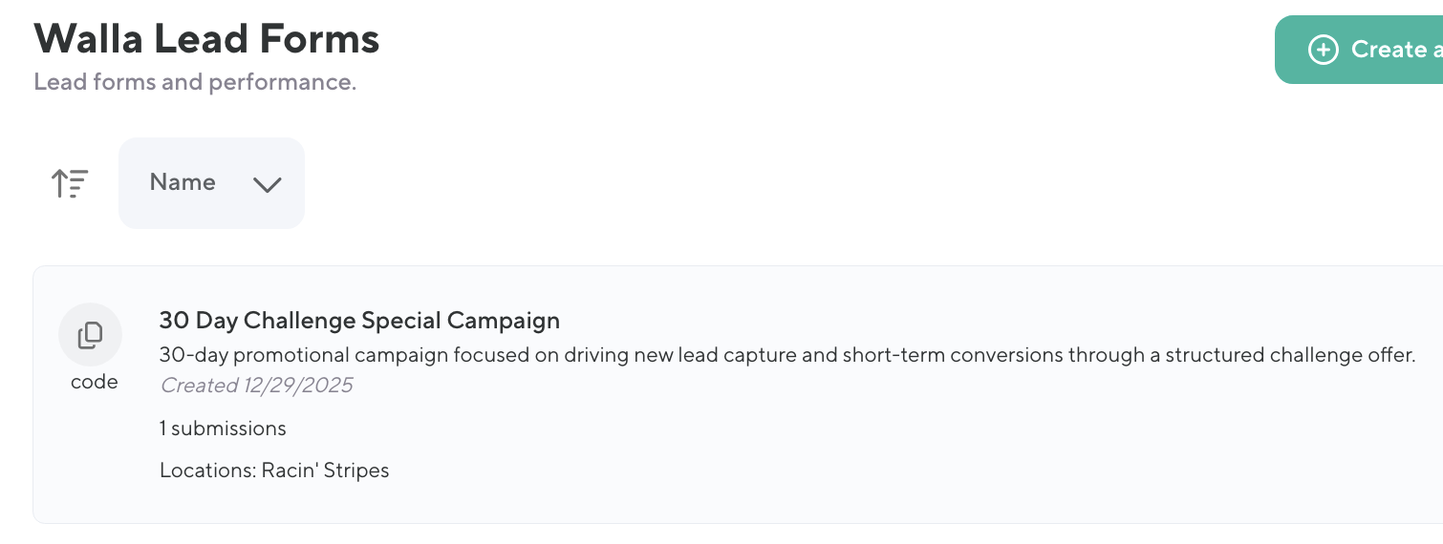Click the copy code icon
1443x544 pixels.
[x=90, y=335]
